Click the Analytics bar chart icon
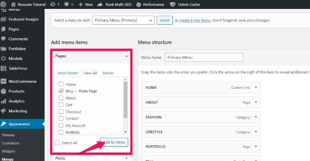 pyautogui.click(x=3, y=101)
